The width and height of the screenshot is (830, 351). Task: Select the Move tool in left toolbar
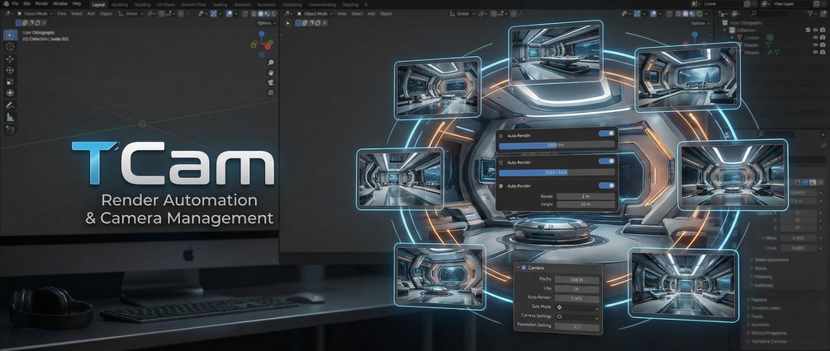pos(10,58)
